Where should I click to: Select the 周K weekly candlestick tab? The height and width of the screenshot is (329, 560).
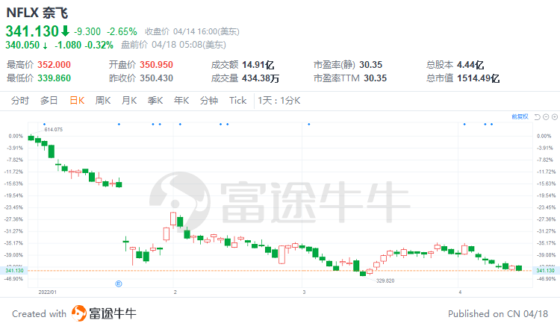(103, 101)
